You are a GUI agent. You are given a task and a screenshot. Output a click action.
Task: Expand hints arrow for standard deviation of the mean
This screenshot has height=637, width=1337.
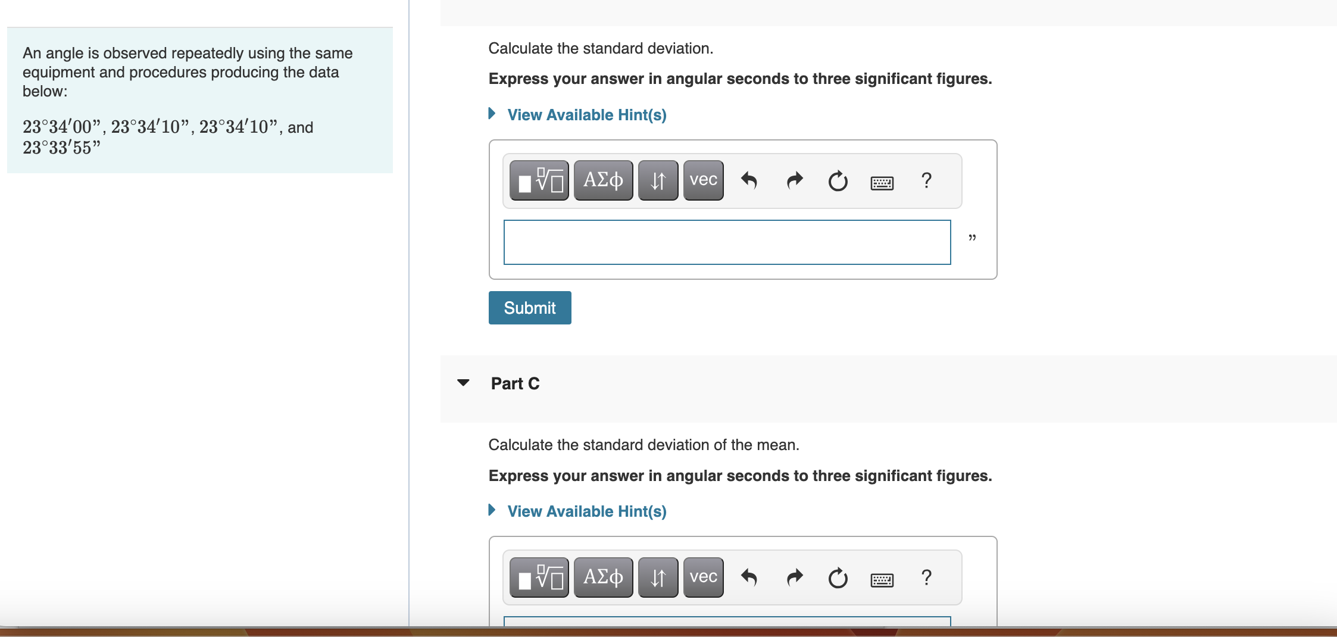coord(492,510)
